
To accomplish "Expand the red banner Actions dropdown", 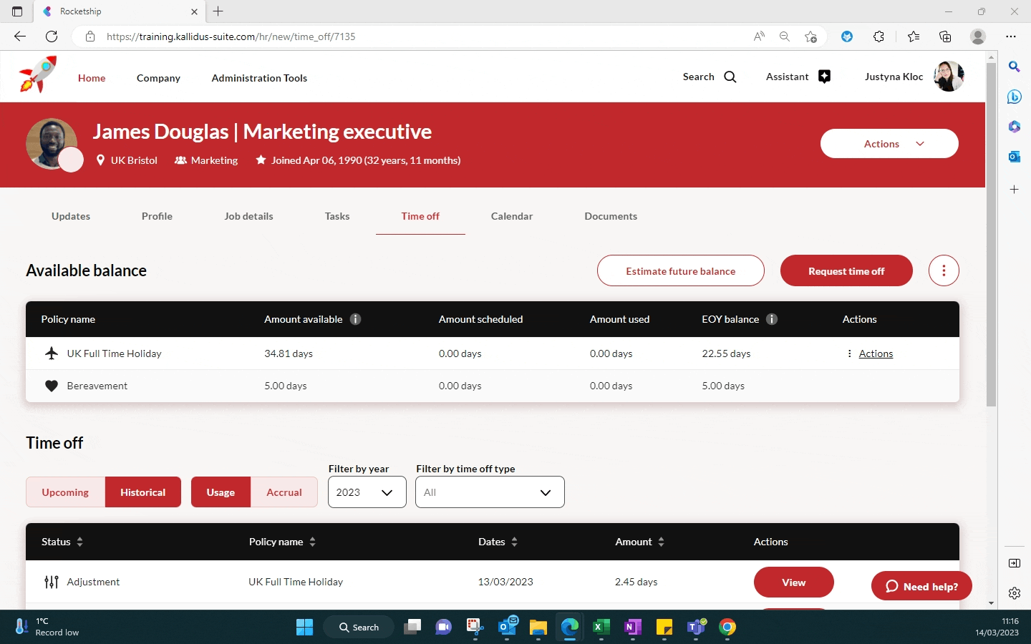I will [889, 144].
